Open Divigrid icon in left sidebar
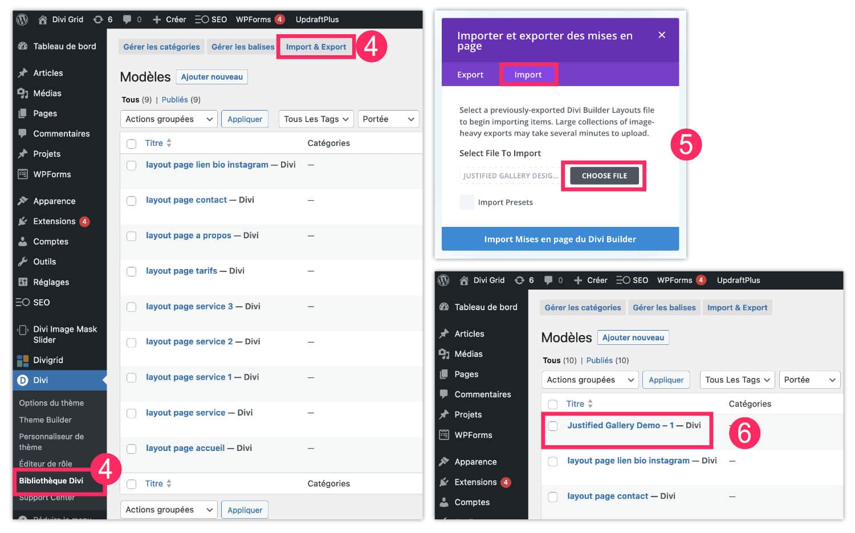Screen dimensions: 855x533 coord(23,360)
